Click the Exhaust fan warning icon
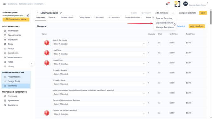Viewport: 212px width, 119px height. click(x=47, y=113)
